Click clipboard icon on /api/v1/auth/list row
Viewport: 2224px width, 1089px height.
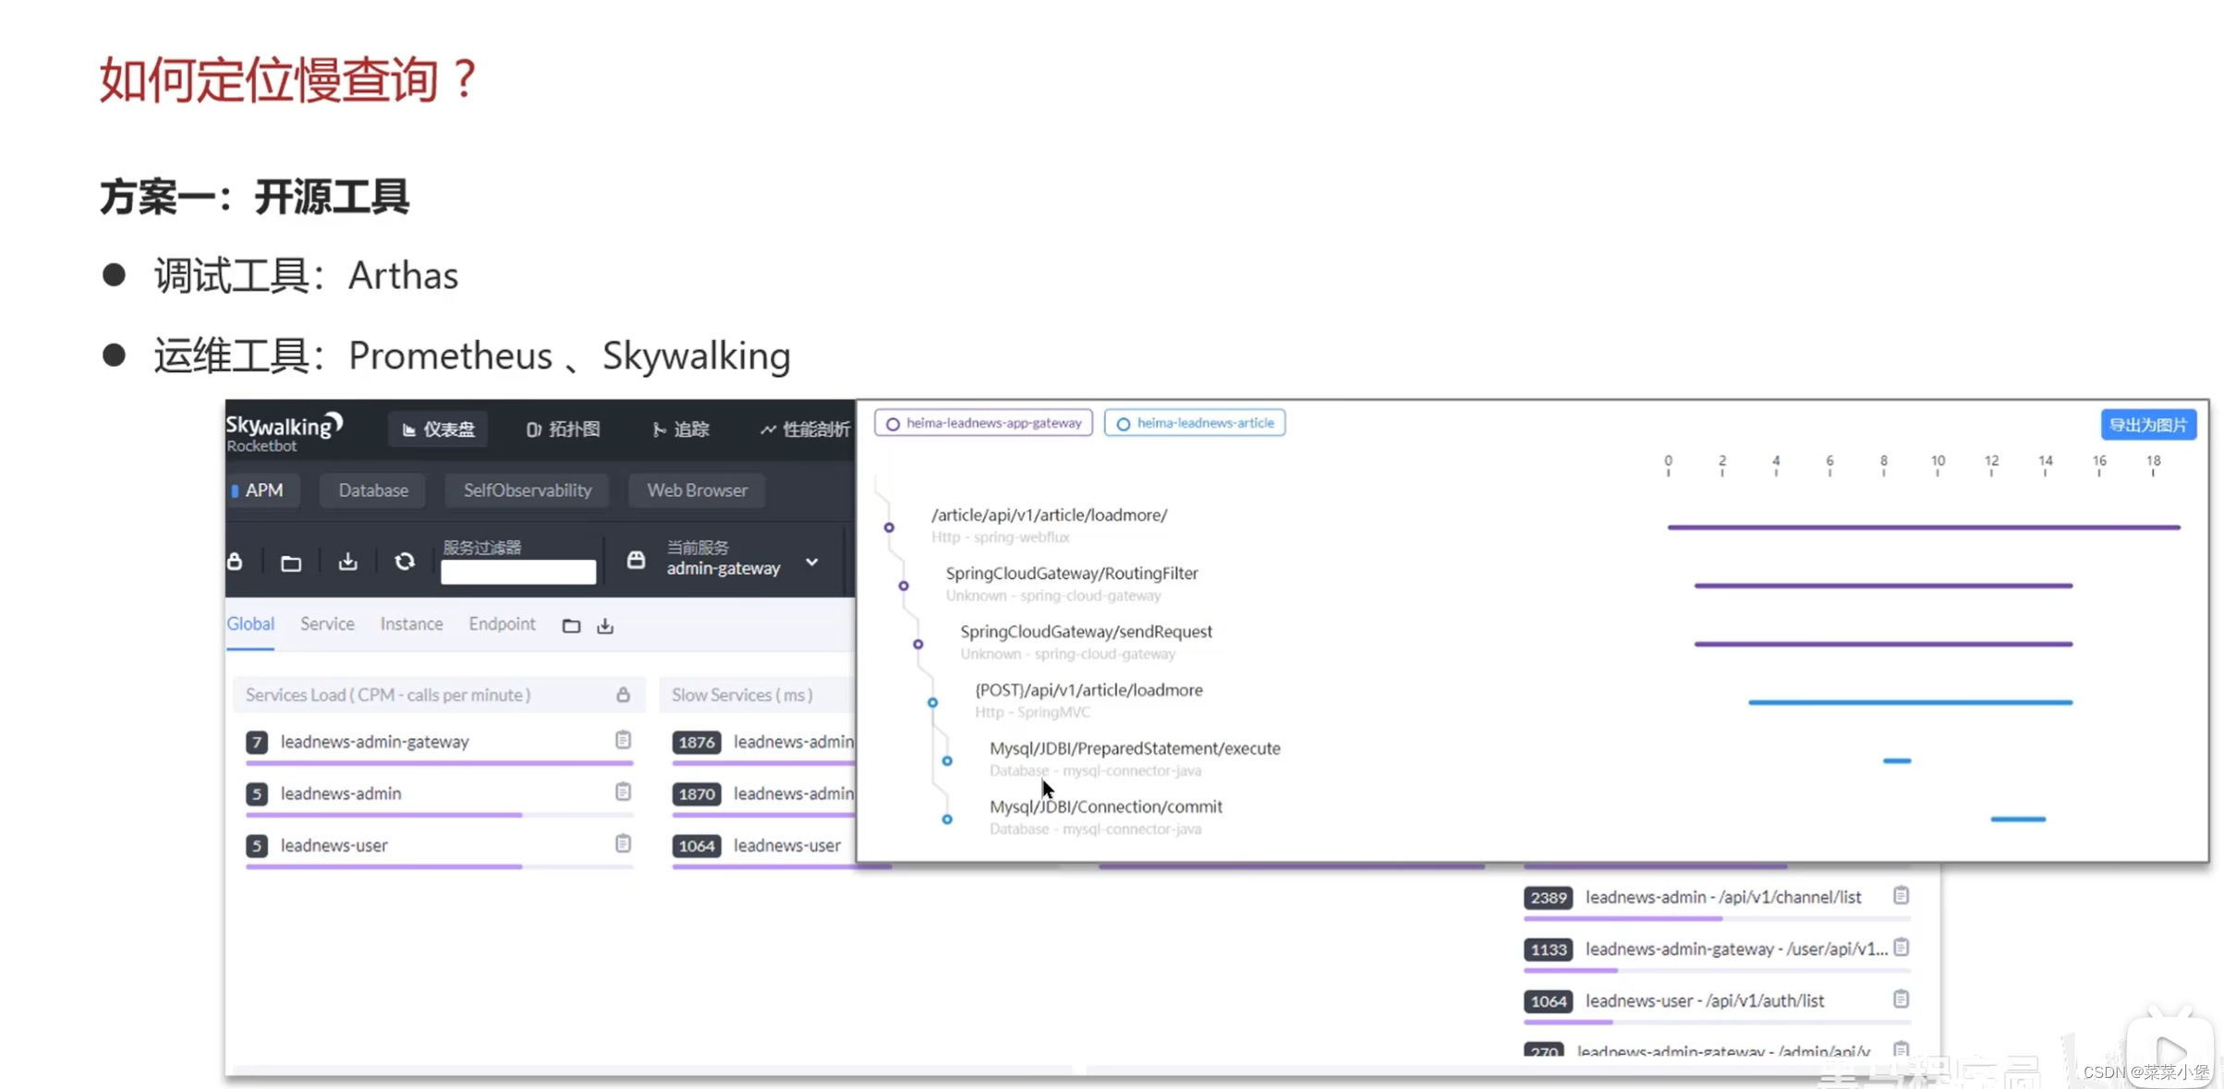click(x=1901, y=999)
